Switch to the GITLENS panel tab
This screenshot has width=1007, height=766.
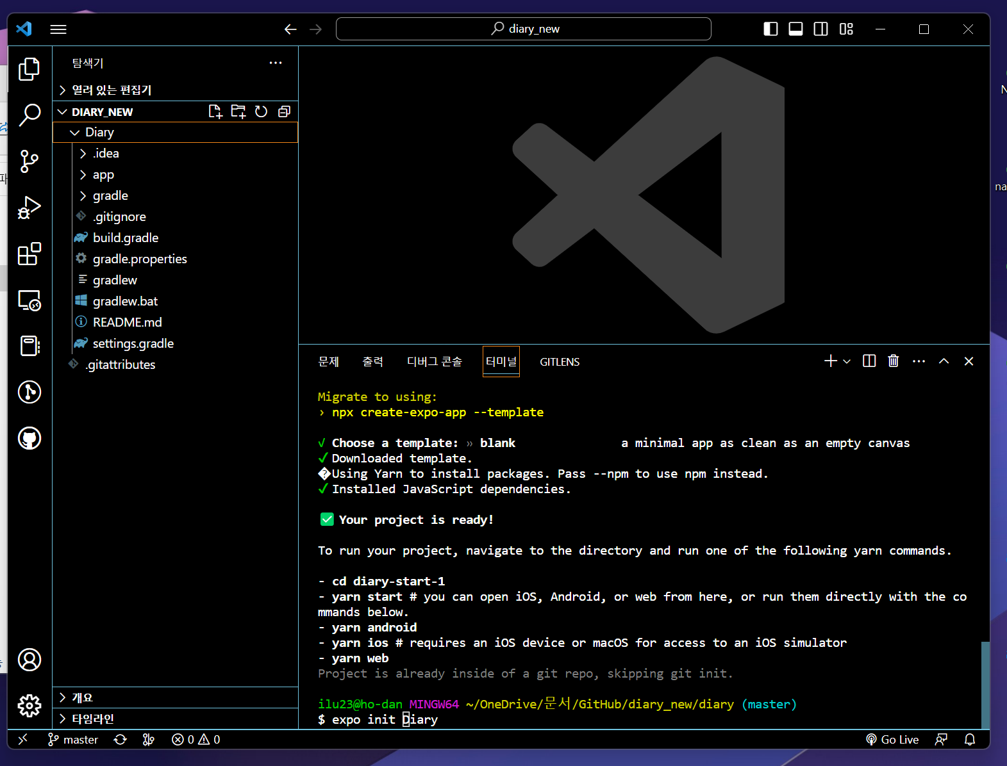click(x=560, y=362)
